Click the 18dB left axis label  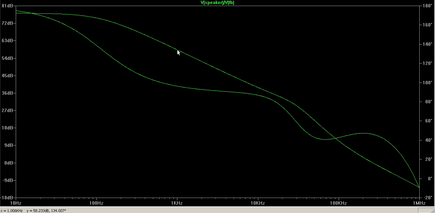pyautogui.click(x=7, y=128)
